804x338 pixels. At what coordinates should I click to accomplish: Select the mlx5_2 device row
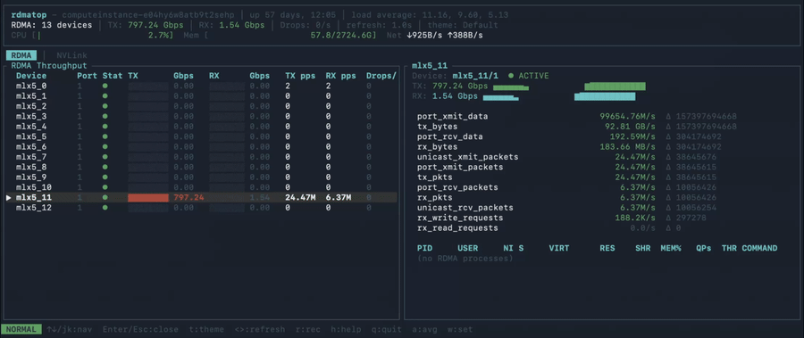(x=202, y=106)
